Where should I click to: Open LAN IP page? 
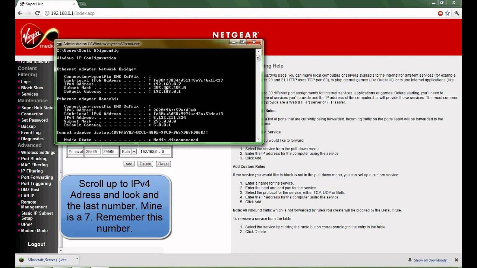28,196
